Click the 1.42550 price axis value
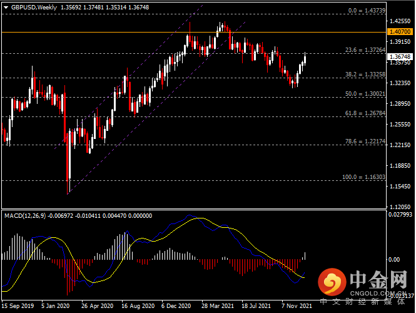This screenshot has height=313, width=416. tap(400, 21)
